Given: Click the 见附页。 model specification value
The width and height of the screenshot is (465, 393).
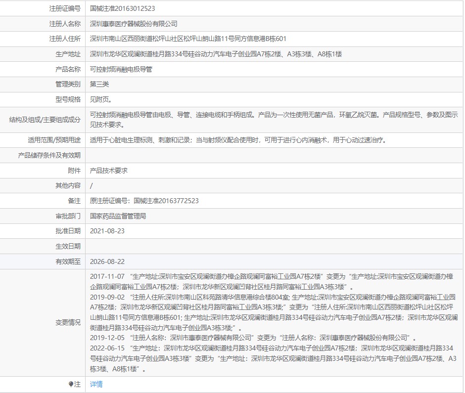Looking at the screenshot, I should click(x=101, y=99).
